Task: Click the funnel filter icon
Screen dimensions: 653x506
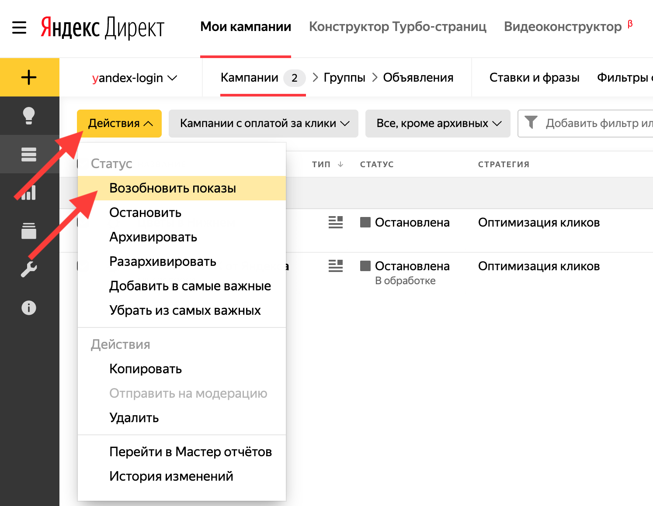Action: [531, 123]
